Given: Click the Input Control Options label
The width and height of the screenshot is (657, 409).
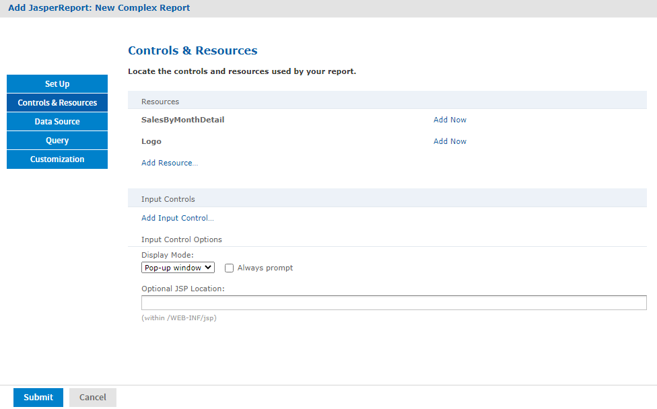Looking at the screenshot, I should 182,239.
